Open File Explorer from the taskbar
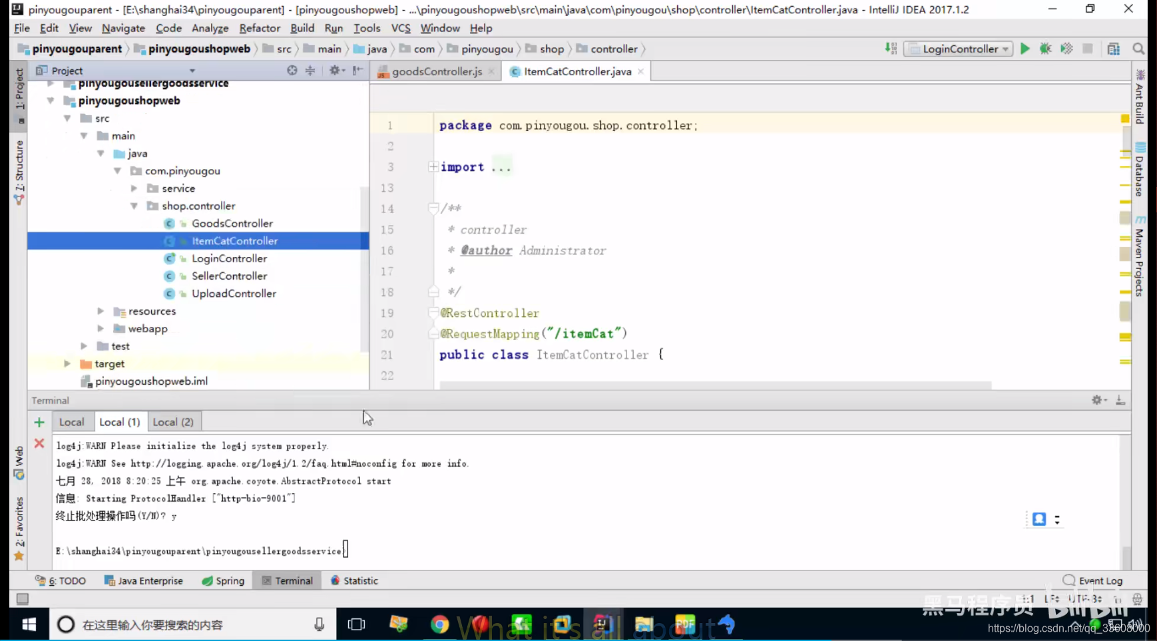 coord(644,624)
